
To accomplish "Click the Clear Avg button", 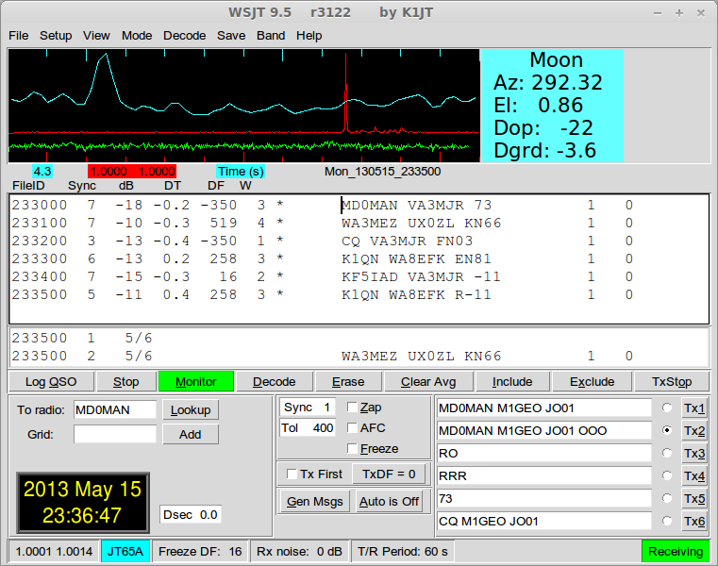I will tap(428, 381).
